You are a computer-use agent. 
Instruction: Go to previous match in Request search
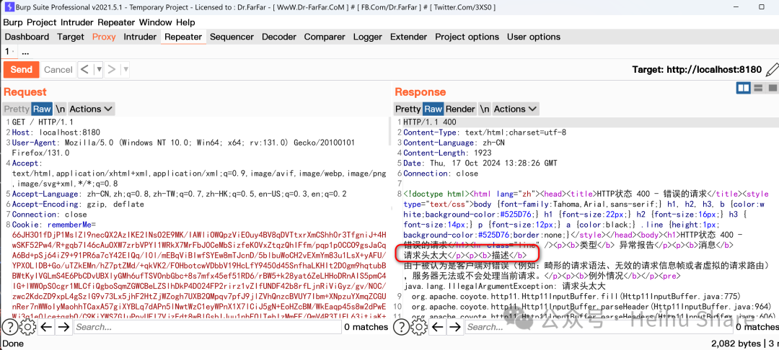[x=46, y=327]
